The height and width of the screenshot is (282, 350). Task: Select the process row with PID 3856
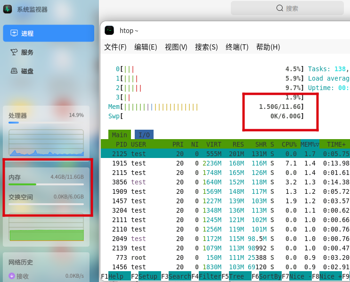click(226, 182)
